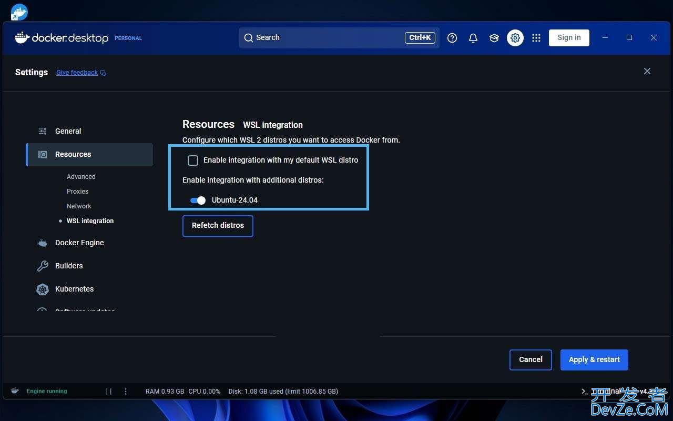Close Settings with the X icon
673x421 pixels.
tap(647, 71)
